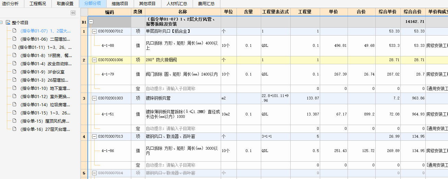Select tree item (指令单-16) 27层天台增

45,129
